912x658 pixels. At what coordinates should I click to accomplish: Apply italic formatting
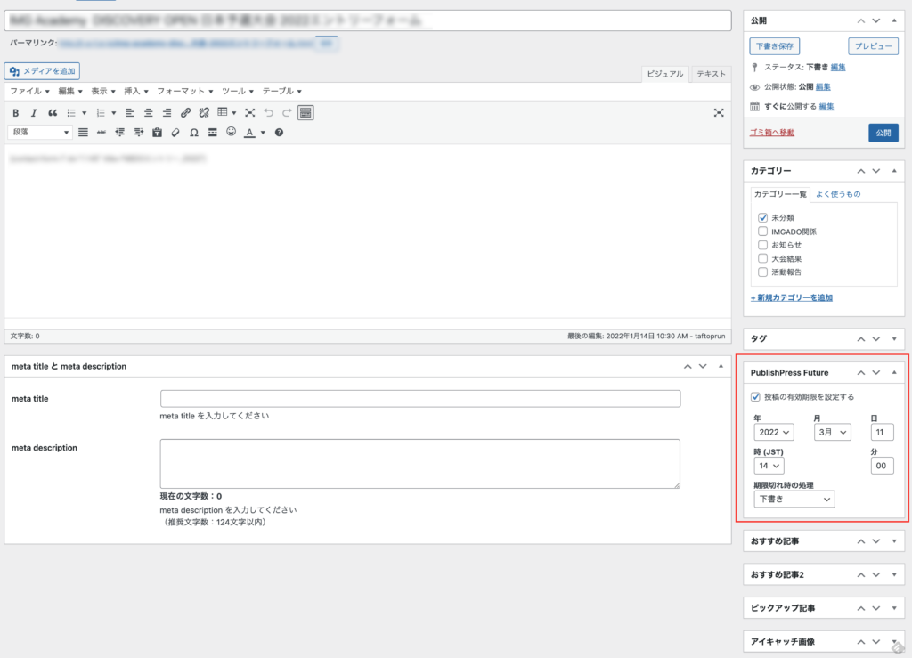(x=34, y=113)
